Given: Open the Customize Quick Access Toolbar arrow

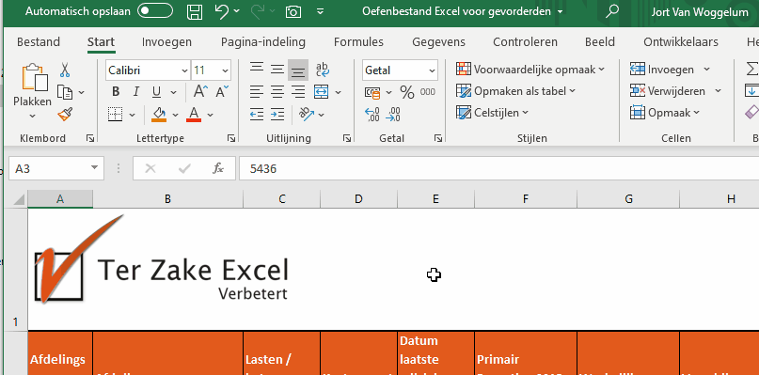Looking at the screenshot, I should point(320,11).
